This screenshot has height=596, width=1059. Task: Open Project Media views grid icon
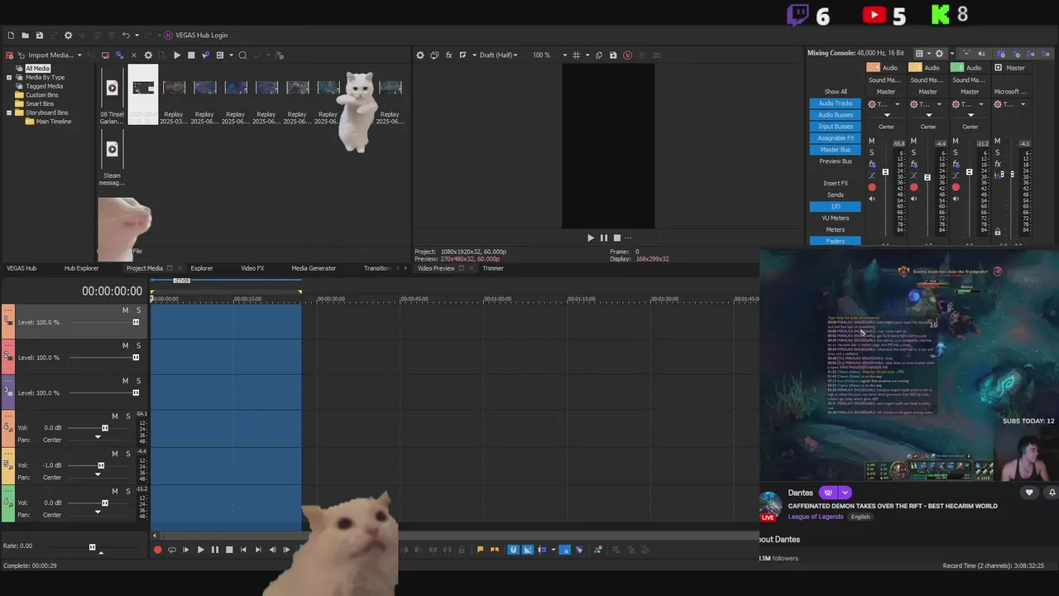219,55
